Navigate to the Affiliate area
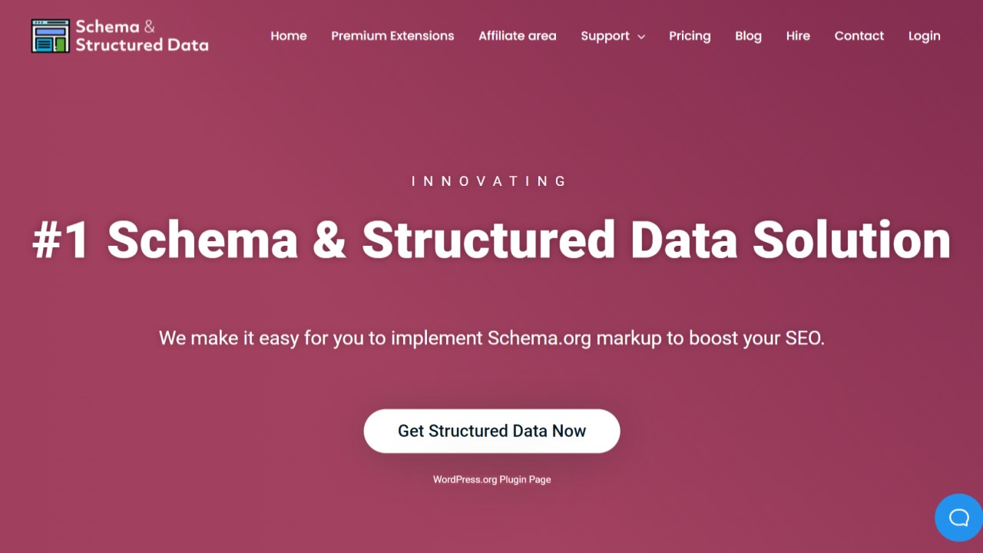 517,35
